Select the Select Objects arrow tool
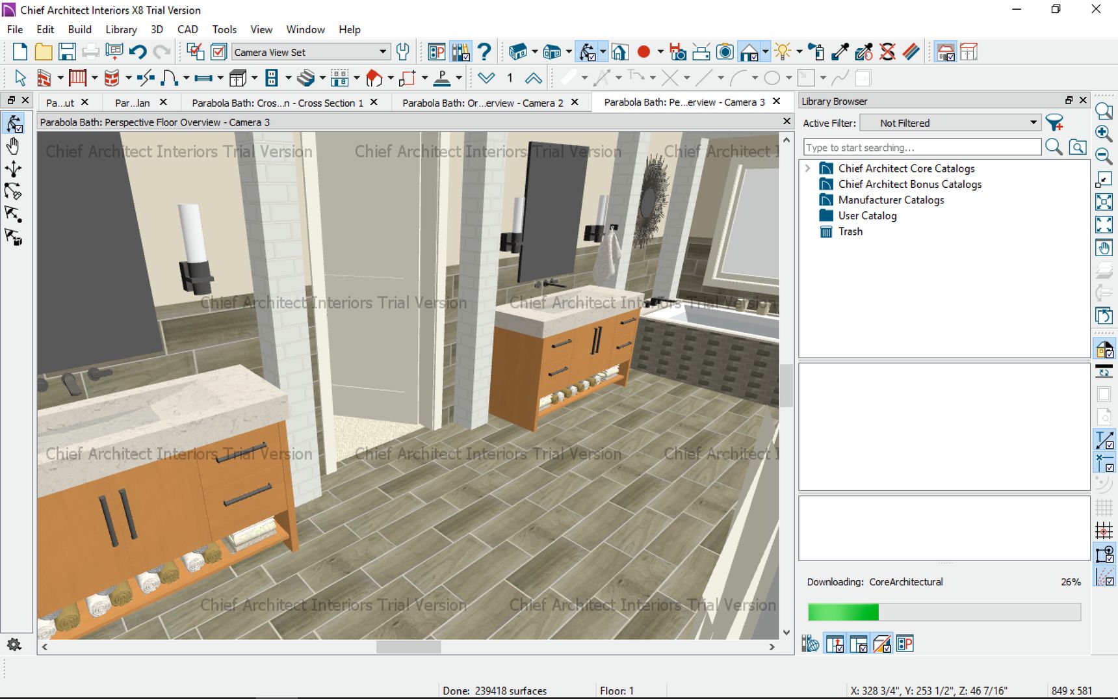The width and height of the screenshot is (1118, 699). click(x=20, y=78)
